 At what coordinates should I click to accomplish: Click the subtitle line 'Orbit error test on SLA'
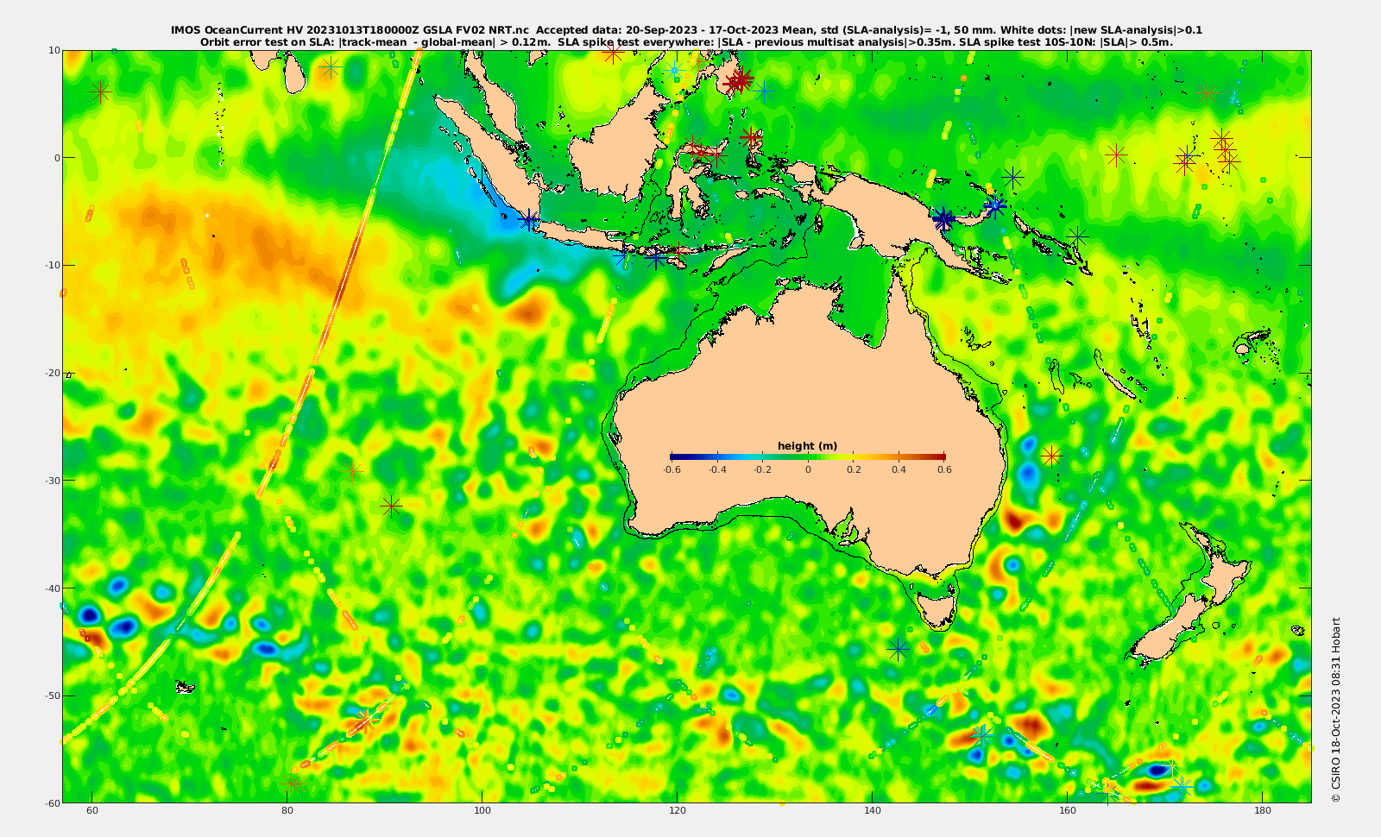click(x=686, y=41)
